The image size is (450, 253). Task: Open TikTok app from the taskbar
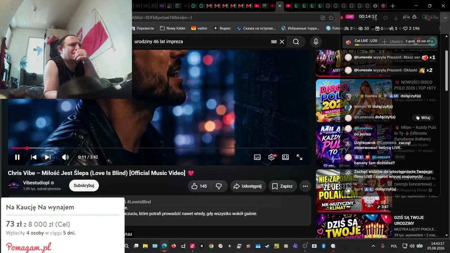pyautogui.click(x=192, y=246)
